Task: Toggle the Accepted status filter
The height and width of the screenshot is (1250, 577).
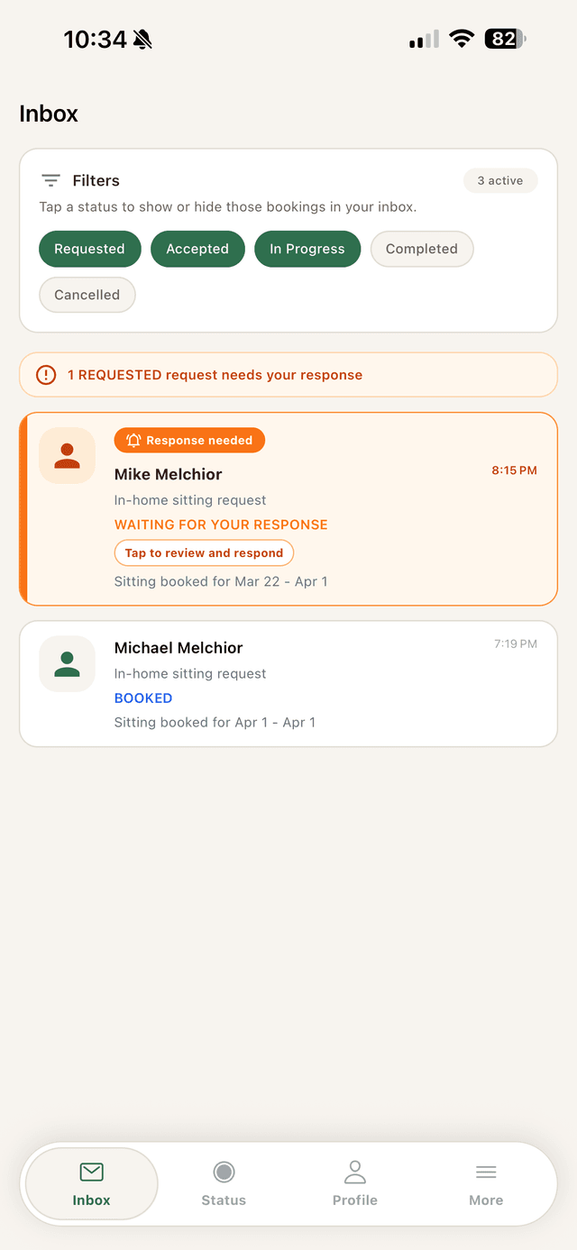Action: pos(197,249)
